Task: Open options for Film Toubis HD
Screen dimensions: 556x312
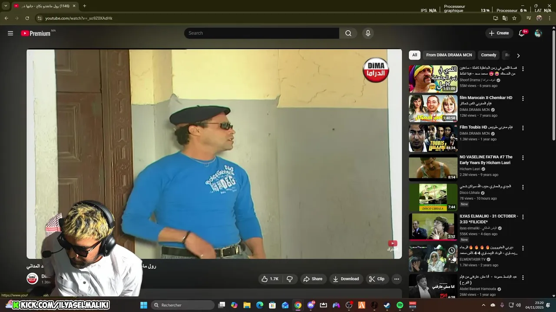Action: [523, 128]
